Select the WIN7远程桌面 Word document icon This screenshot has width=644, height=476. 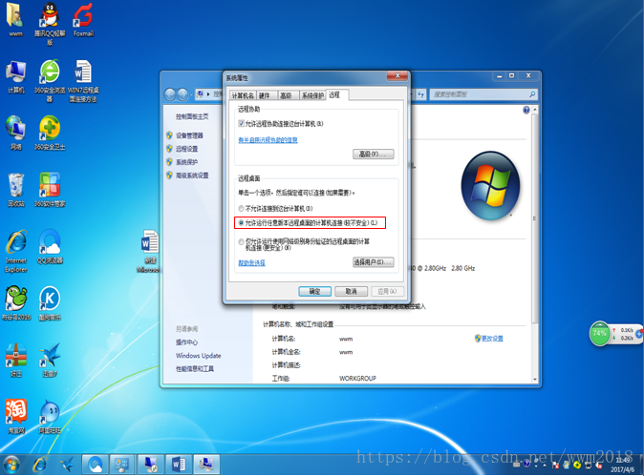click(83, 80)
